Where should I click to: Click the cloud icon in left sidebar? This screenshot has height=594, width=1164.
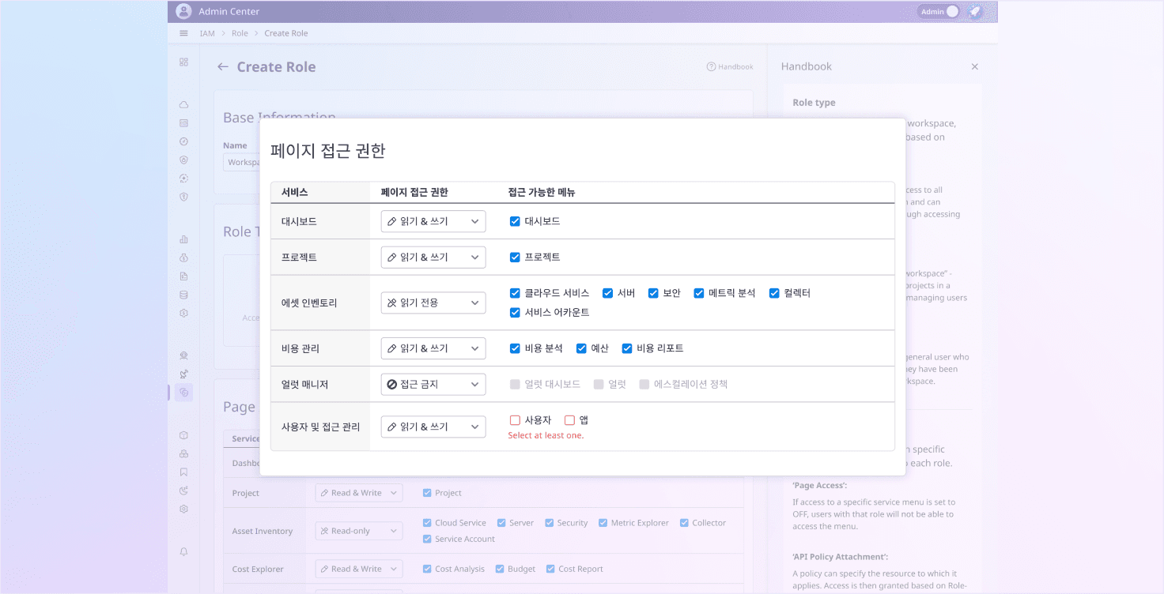[183, 105]
